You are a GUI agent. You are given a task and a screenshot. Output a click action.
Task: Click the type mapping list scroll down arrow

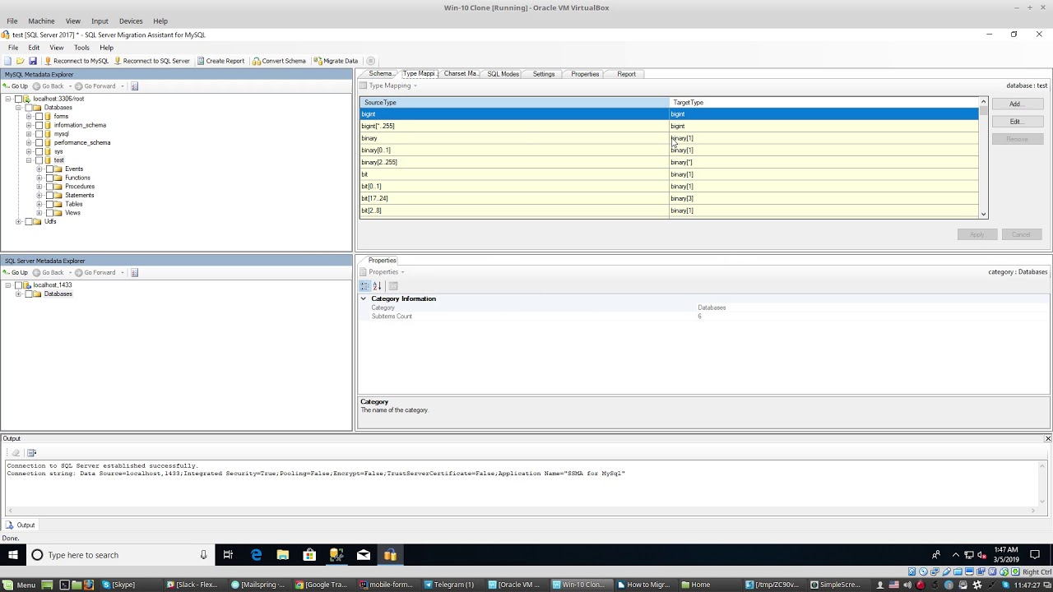pos(983,214)
